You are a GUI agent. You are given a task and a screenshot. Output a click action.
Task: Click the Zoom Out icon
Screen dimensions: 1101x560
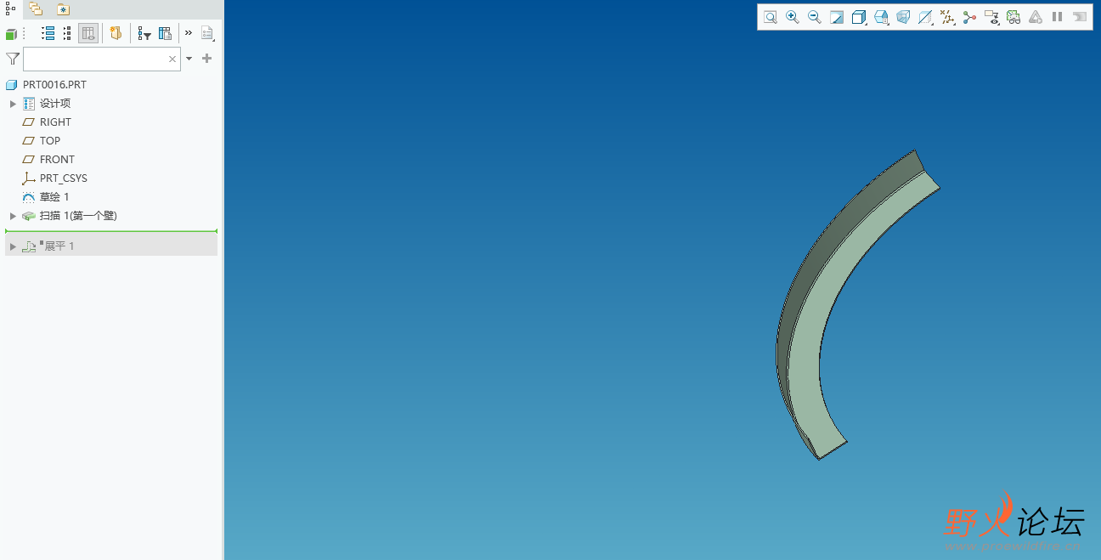click(x=815, y=17)
